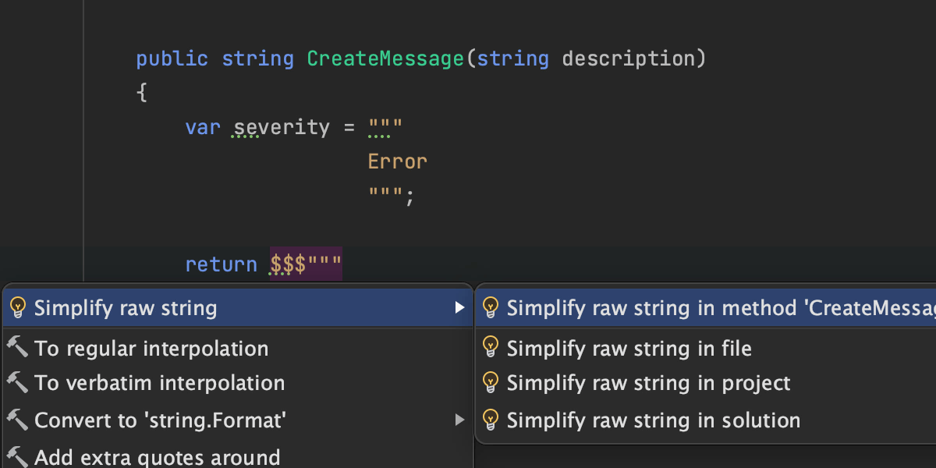Viewport: 936px width, 468px height.
Task: Apply Simplify raw string in solution
Action: tap(653, 420)
